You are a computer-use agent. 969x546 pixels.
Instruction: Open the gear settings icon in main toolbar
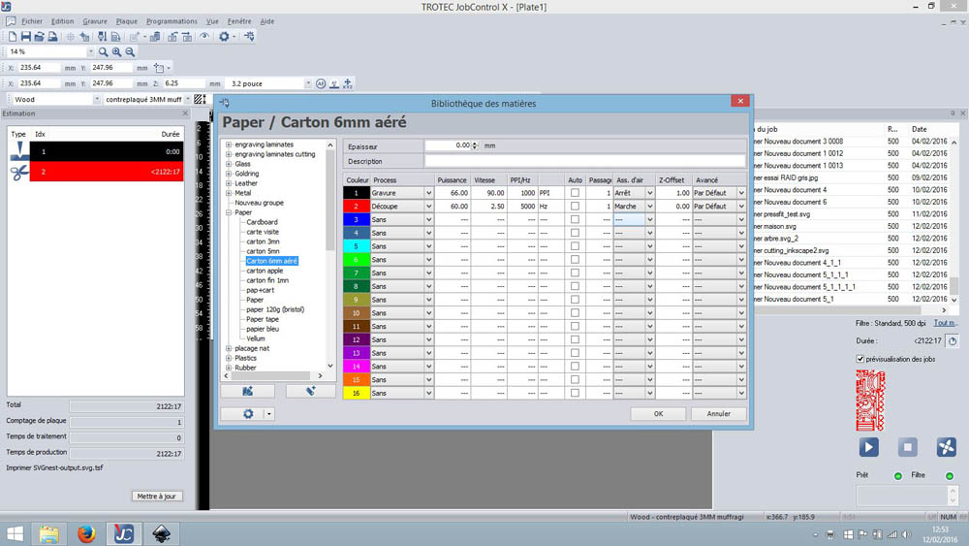pos(224,37)
